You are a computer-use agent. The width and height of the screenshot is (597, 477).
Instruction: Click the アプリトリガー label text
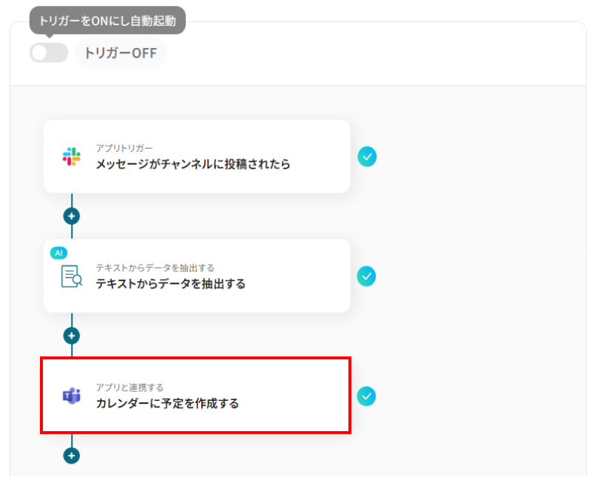click(124, 148)
